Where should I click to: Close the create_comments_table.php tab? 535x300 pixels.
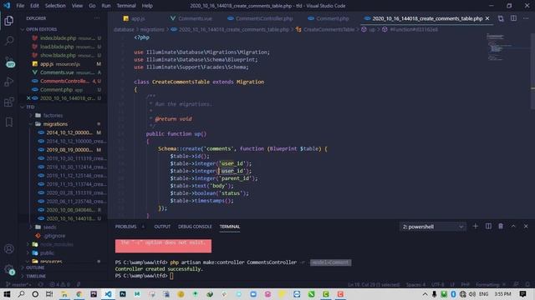coord(487,18)
